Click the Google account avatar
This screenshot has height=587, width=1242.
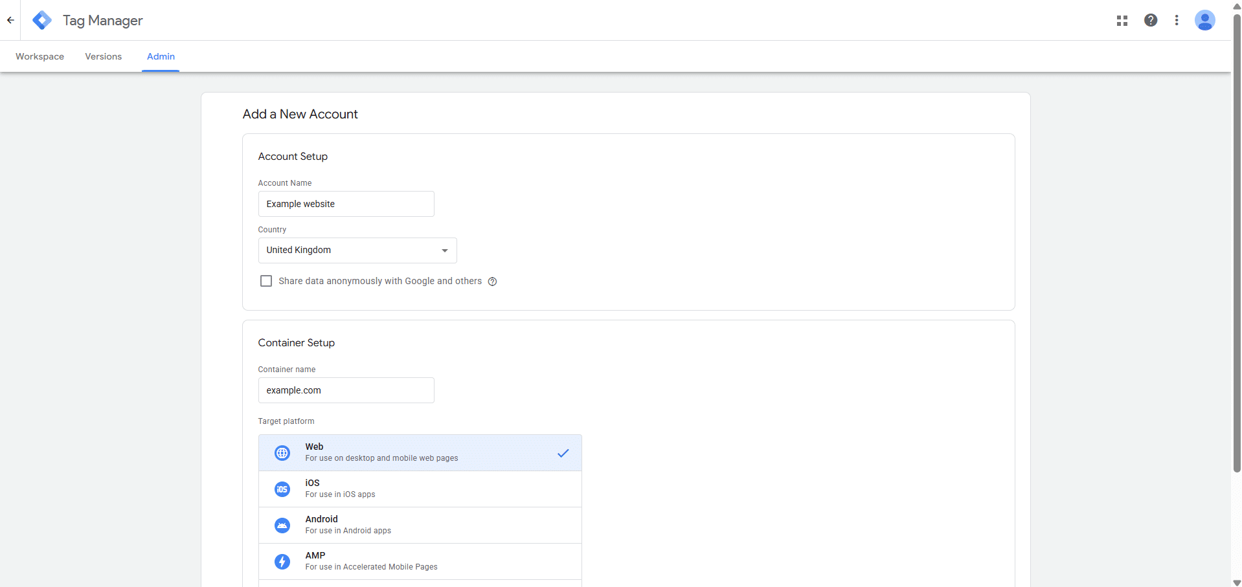coord(1204,20)
